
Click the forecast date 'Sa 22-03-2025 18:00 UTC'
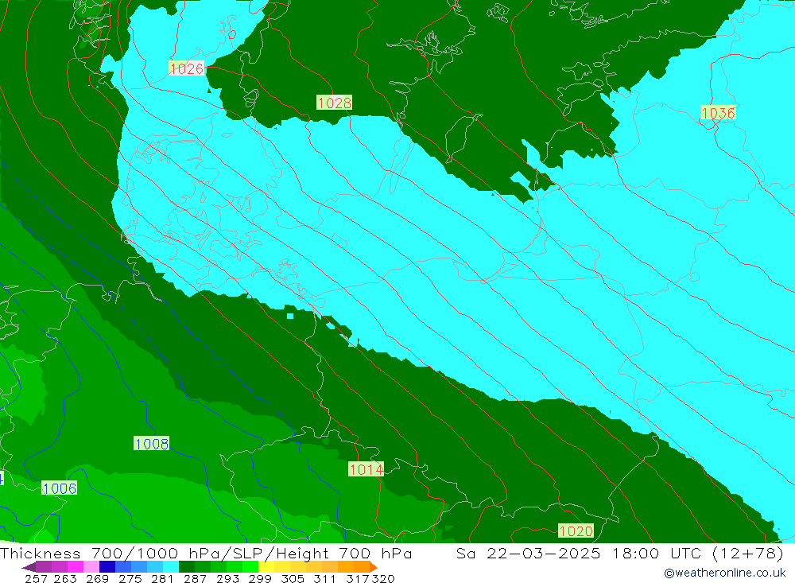tap(579, 553)
